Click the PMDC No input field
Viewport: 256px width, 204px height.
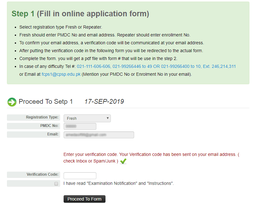click(80, 126)
